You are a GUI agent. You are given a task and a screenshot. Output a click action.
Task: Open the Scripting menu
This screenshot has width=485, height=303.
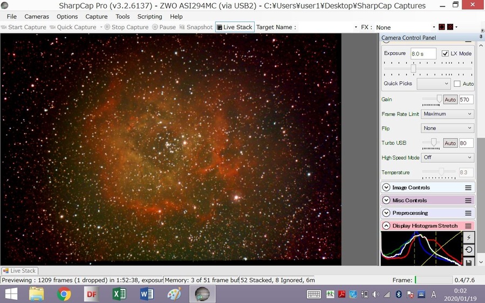[x=149, y=16]
